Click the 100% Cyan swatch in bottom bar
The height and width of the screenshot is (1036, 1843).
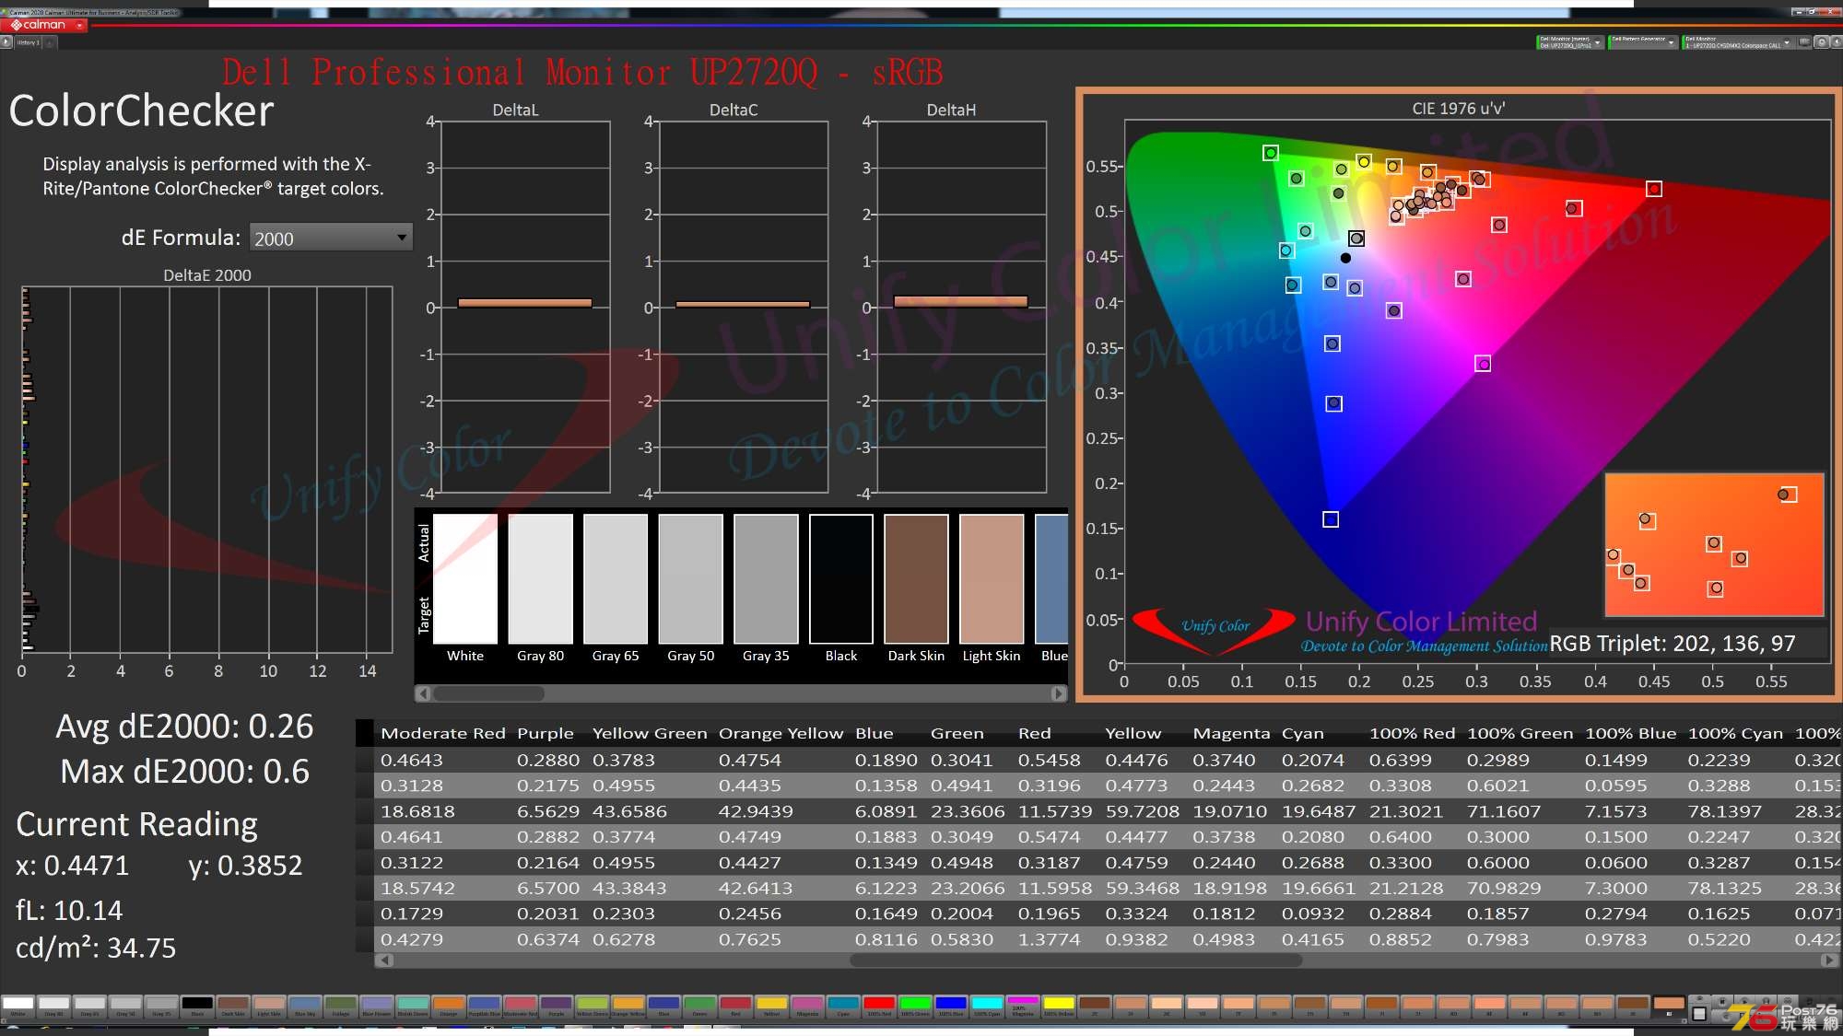[987, 1006]
